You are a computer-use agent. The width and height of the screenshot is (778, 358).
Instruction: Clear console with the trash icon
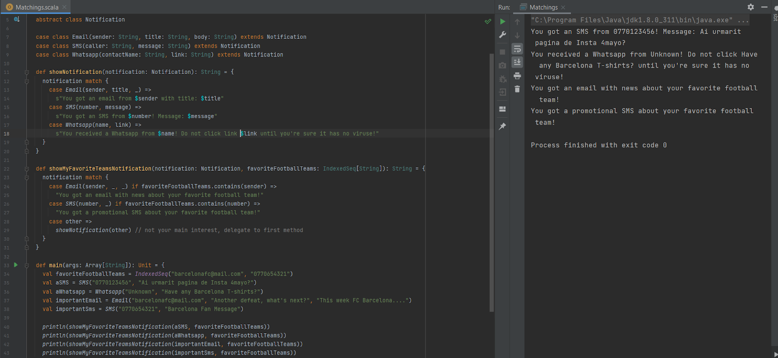point(517,89)
